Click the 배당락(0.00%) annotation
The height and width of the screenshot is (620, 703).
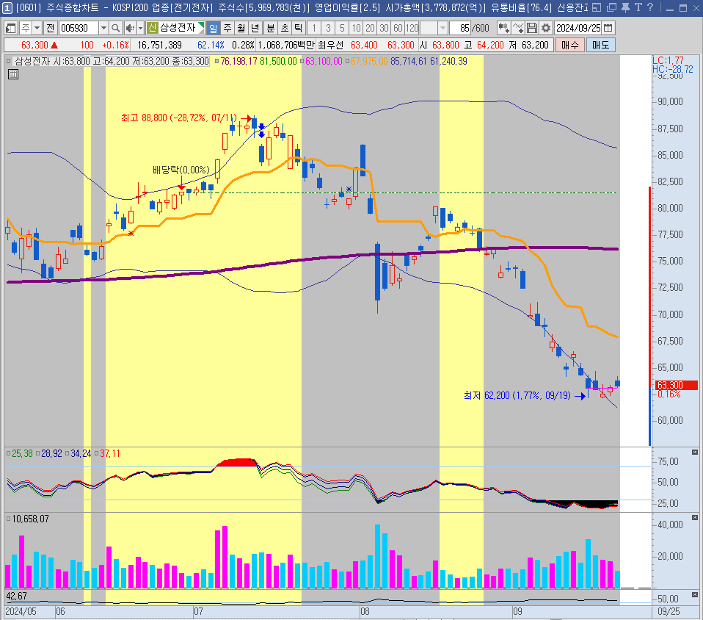pyautogui.click(x=181, y=170)
